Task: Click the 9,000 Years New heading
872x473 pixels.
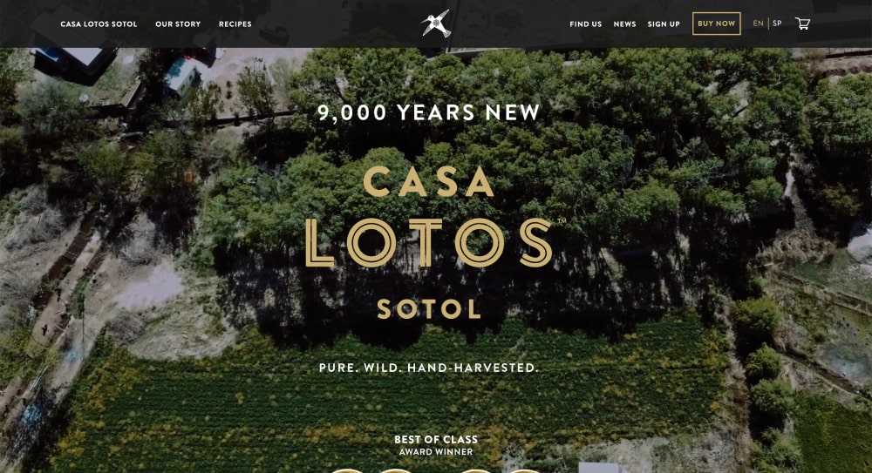Action: [428, 112]
